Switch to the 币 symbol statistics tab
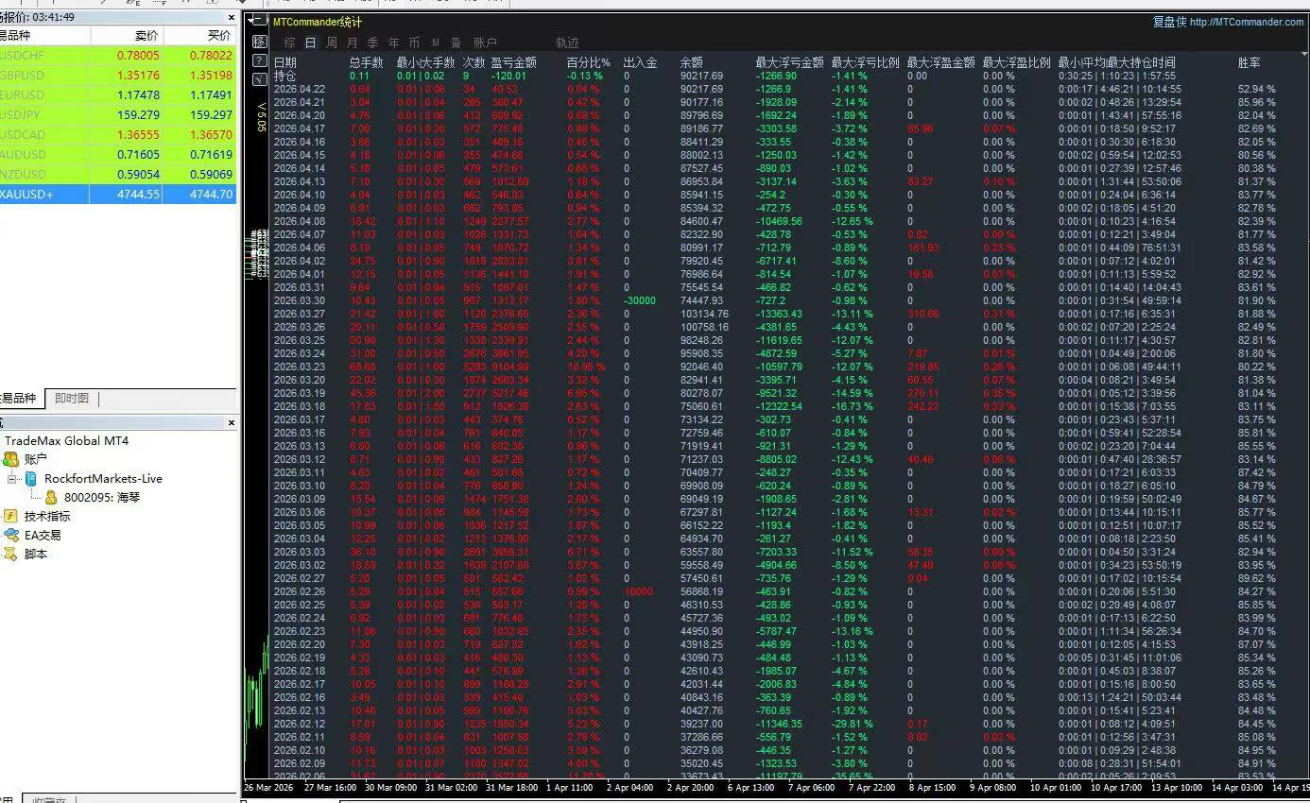This screenshot has height=803, width=1310. 415,43
